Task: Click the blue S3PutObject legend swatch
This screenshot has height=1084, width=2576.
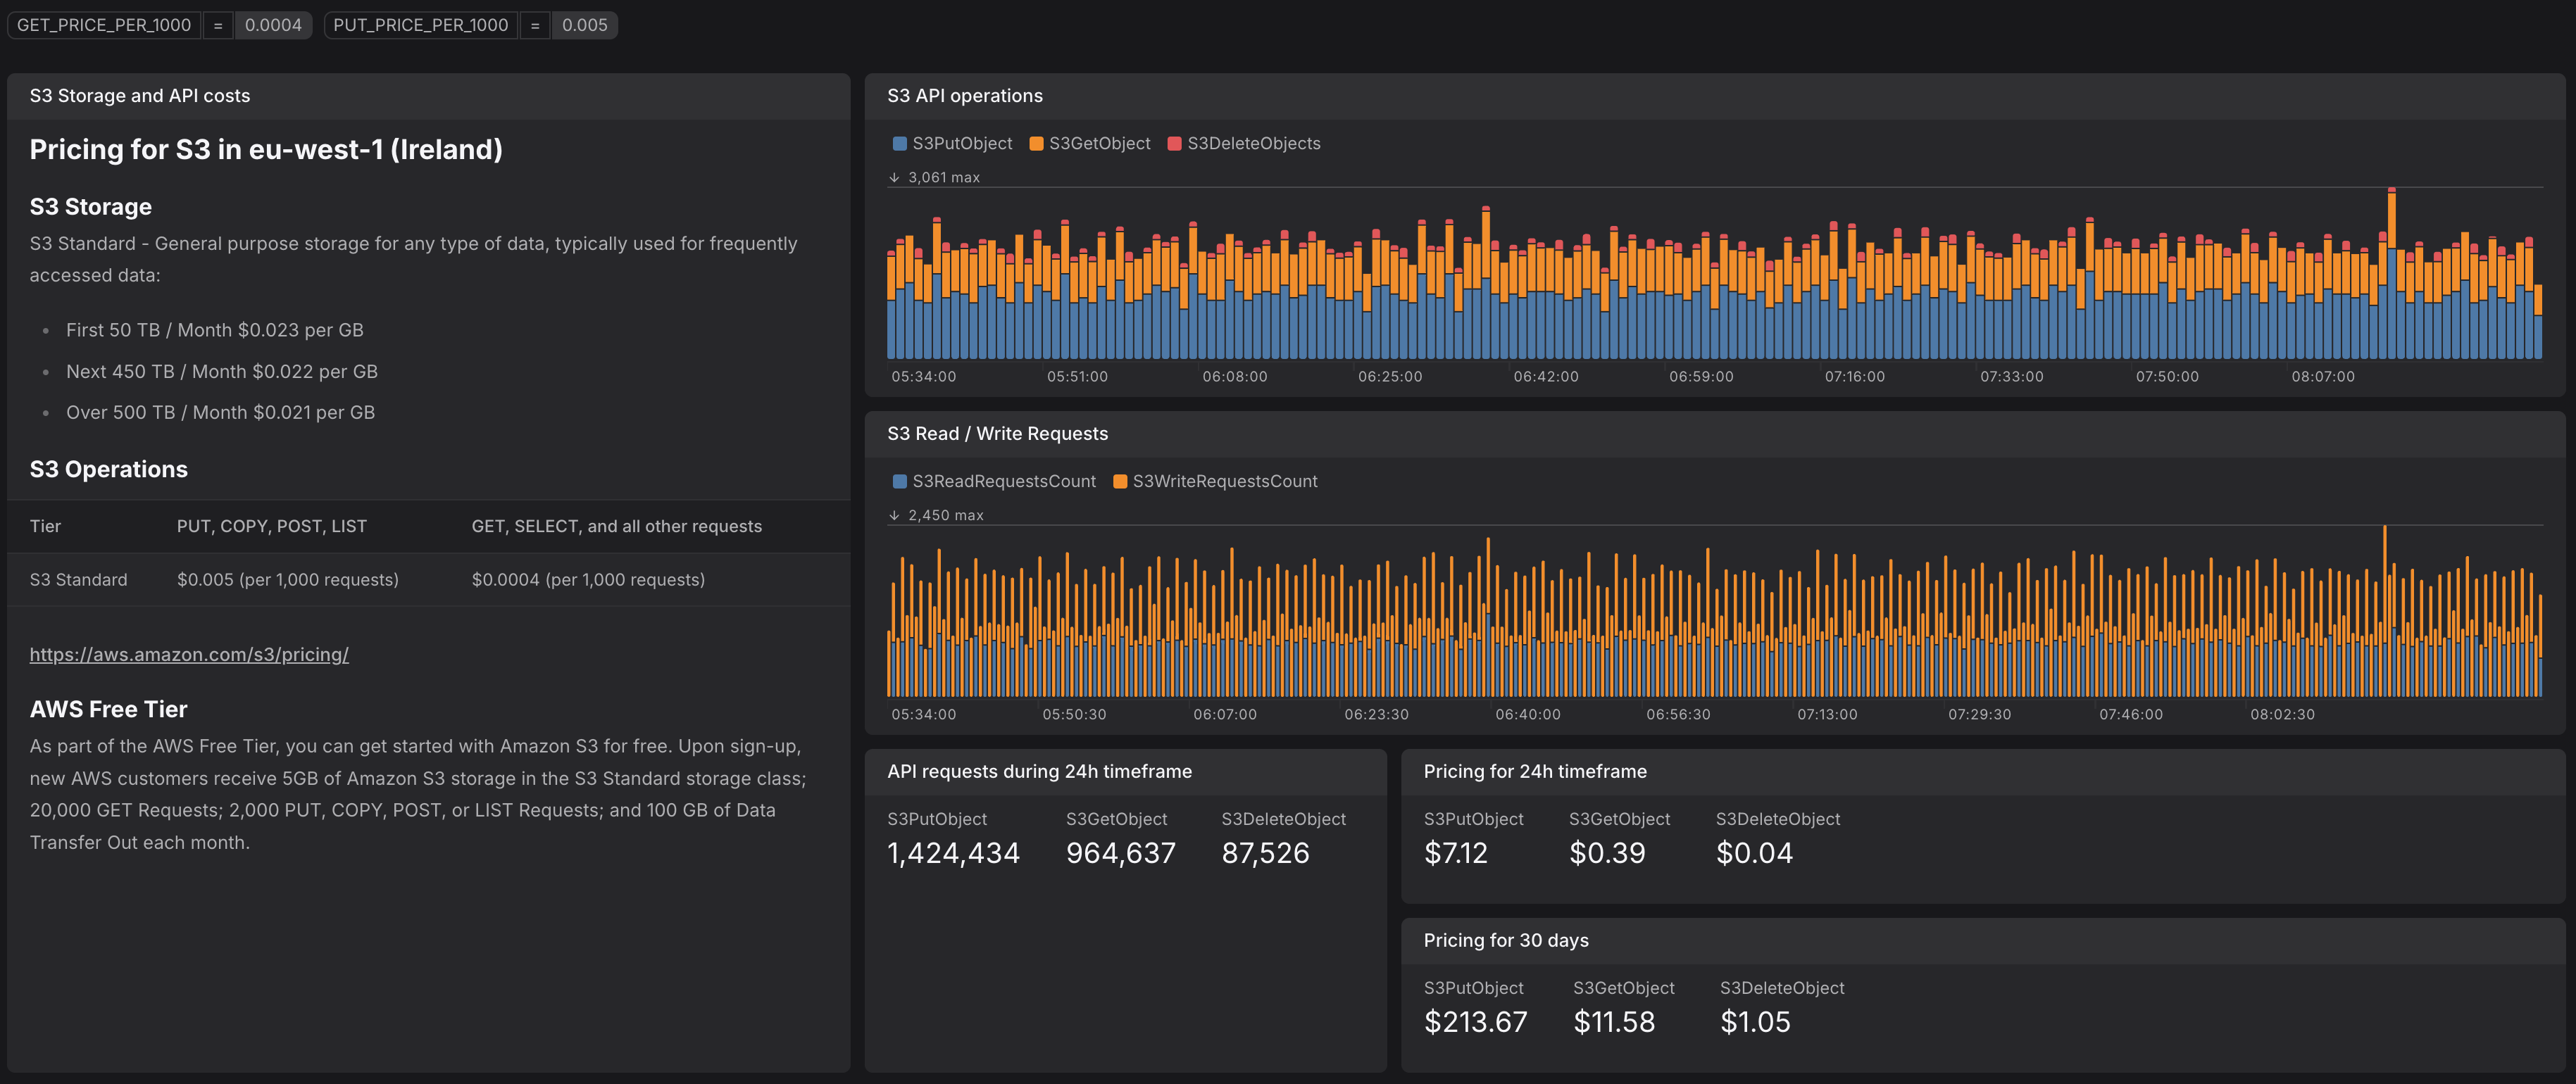Action: click(899, 144)
